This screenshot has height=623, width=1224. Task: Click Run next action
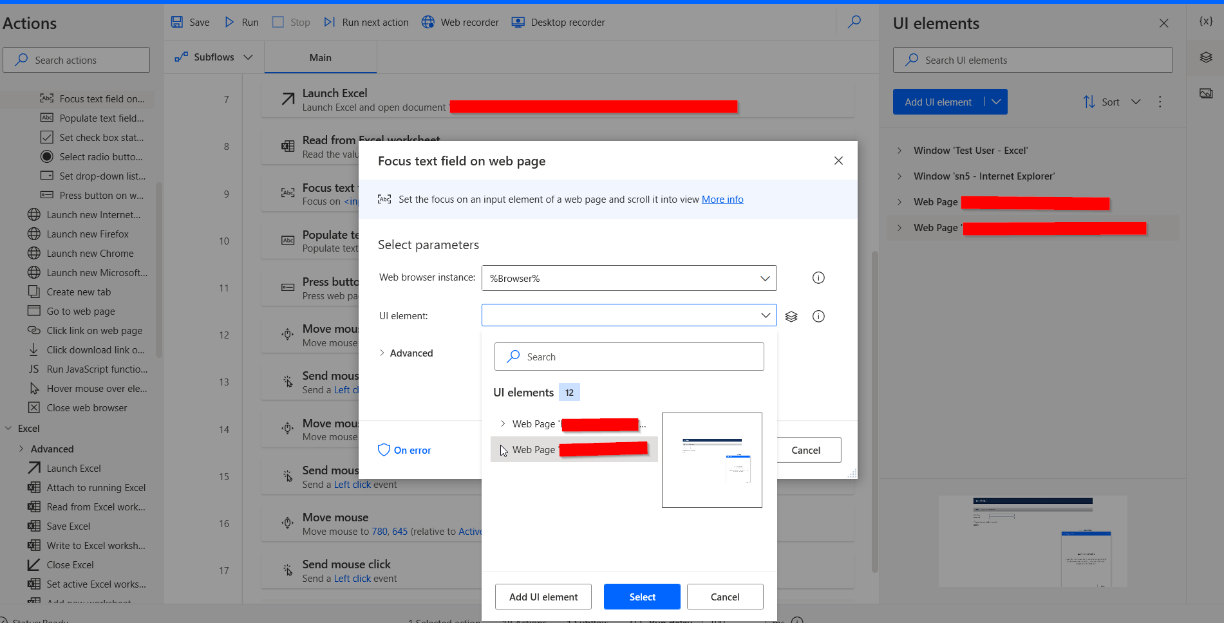pyautogui.click(x=365, y=22)
